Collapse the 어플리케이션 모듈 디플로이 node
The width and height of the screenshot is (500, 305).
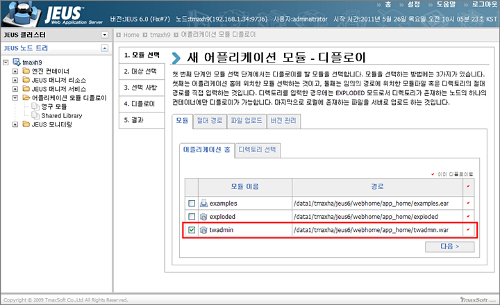click(x=15, y=98)
